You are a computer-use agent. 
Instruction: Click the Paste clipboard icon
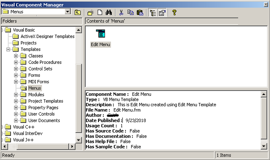[x=140, y=12]
